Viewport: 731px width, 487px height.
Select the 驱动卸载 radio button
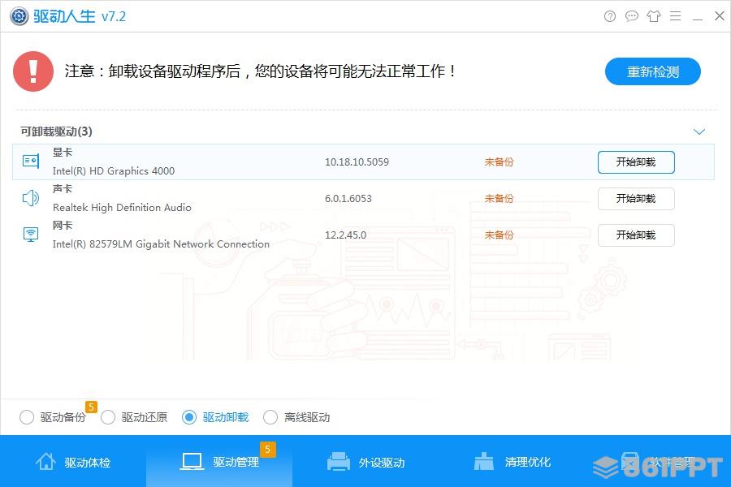188,417
